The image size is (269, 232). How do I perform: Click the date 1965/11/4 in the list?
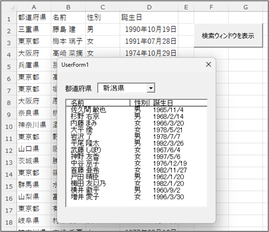click(x=168, y=110)
